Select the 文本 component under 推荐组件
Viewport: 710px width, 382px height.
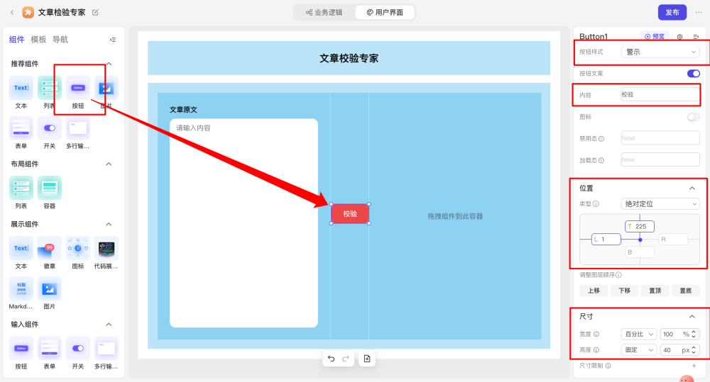(x=21, y=93)
